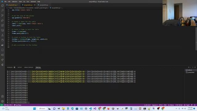Click sengine002.py in the breadcrumb
The image size is (197, 111).
(x=56, y=8)
